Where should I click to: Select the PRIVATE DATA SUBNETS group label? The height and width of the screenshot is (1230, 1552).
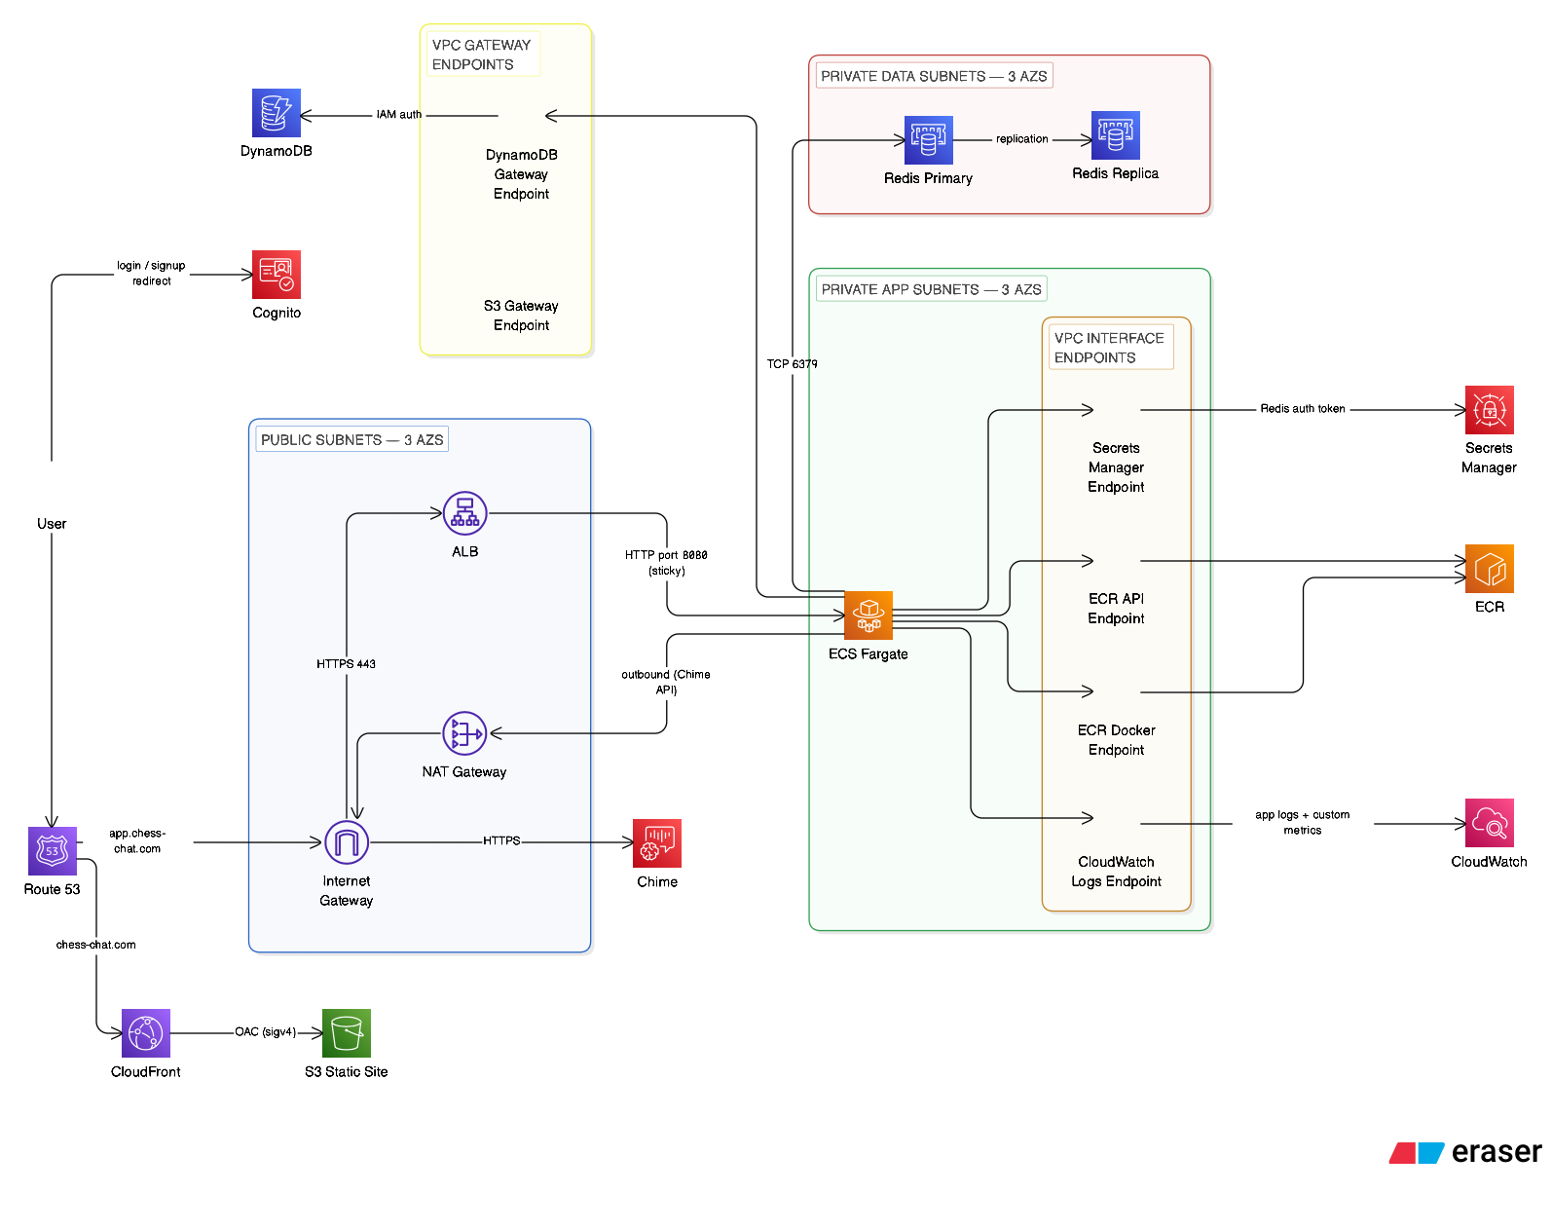coord(934,76)
